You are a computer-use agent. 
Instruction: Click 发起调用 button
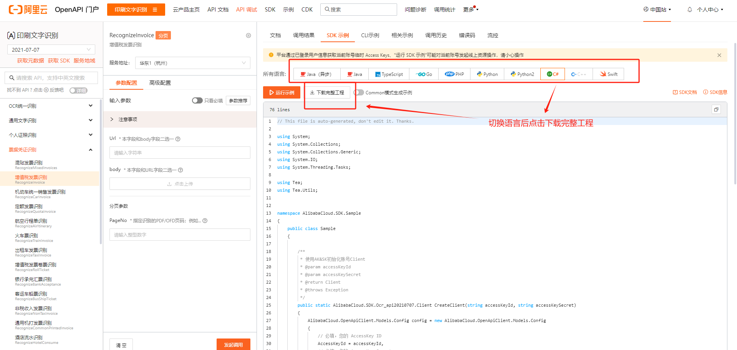[234, 344]
